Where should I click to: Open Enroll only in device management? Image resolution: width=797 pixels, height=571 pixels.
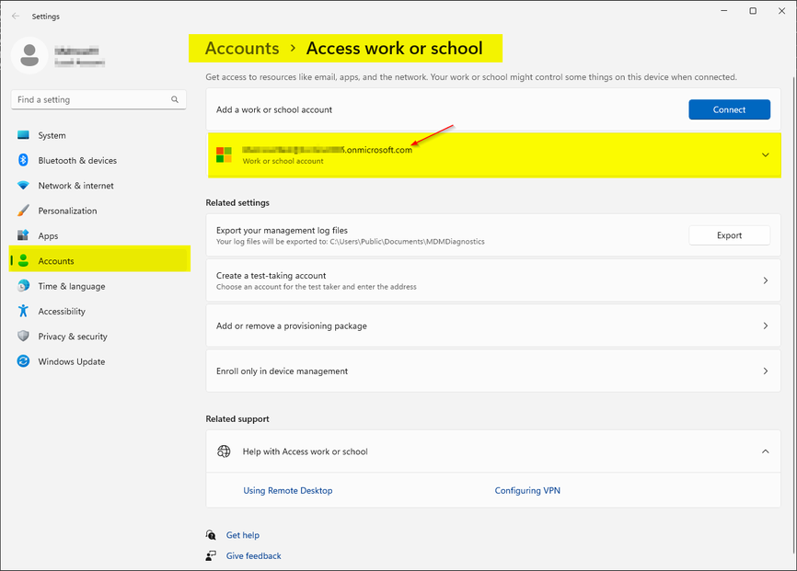click(765, 371)
